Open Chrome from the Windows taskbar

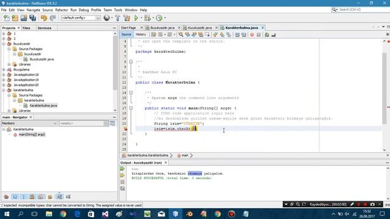tap(63, 214)
